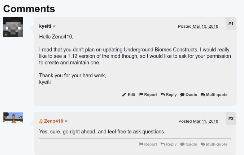The height and width of the screenshot is (155, 244).
Task: Click the flag Report icon in Zeno410's comment
Action: (x=141, y=144)
